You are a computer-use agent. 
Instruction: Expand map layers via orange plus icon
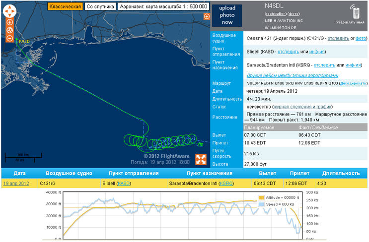click(207, 16)
